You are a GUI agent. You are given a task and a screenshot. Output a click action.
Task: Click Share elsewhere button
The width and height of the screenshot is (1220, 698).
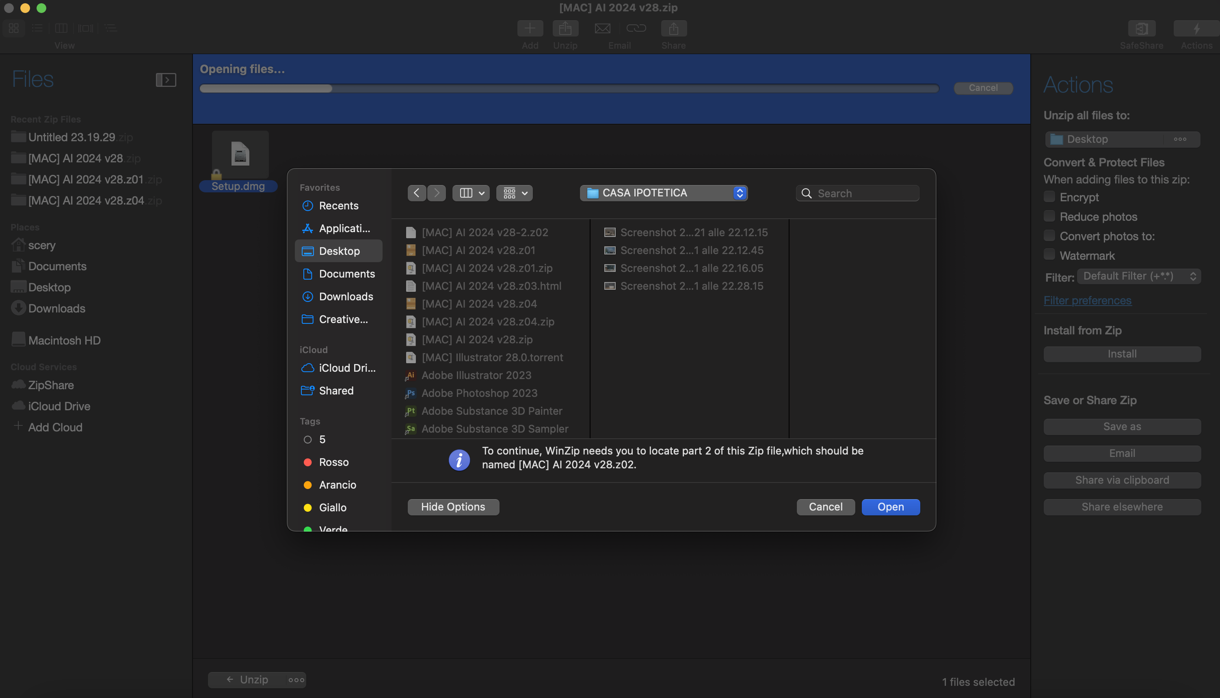point(1122,507)
